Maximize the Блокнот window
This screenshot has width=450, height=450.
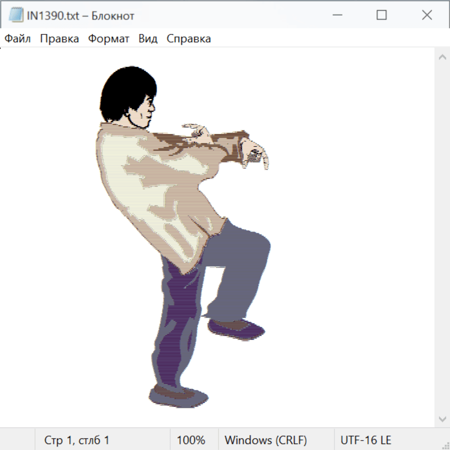tap(381, 15)
